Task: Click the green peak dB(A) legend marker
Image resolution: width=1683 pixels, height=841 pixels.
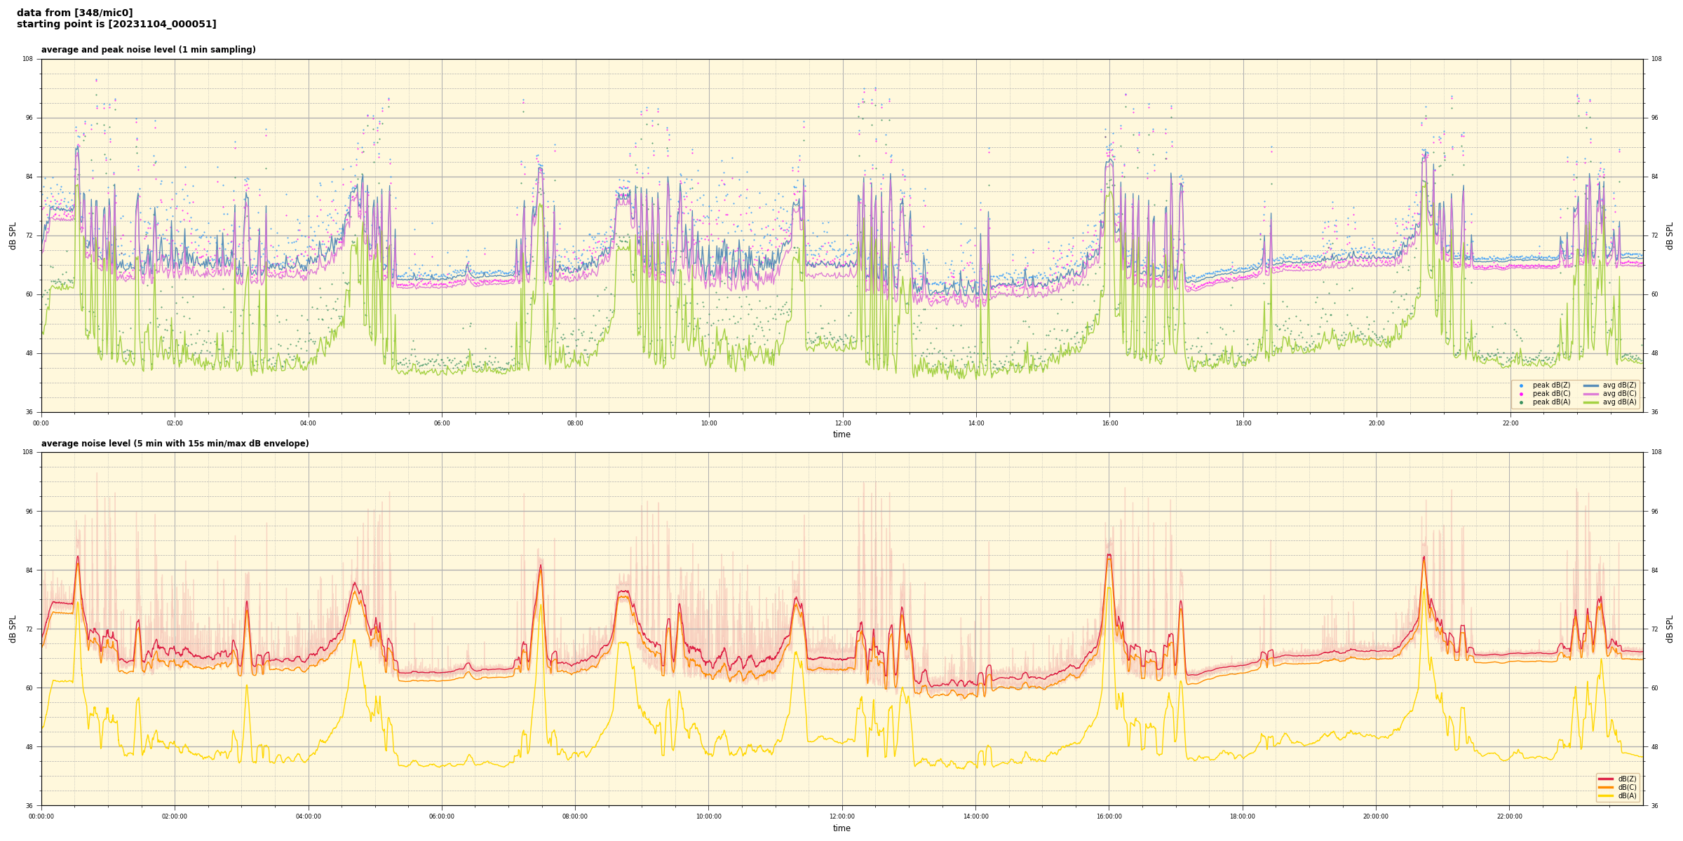Action: click(x=1521, y=402)
